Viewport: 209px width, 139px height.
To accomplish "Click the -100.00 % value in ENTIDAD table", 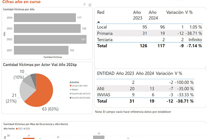I will [x=184, y=82].
